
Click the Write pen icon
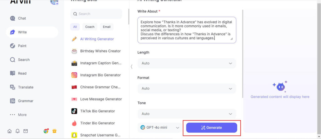[x=13, y=32]
